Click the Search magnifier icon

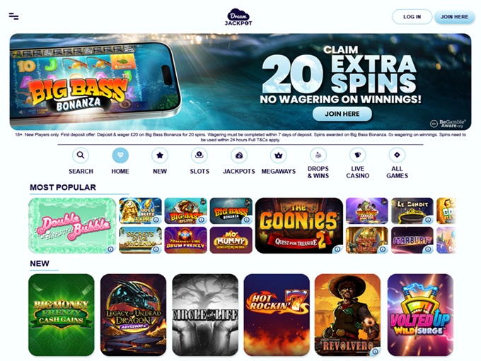click(81, 155)
